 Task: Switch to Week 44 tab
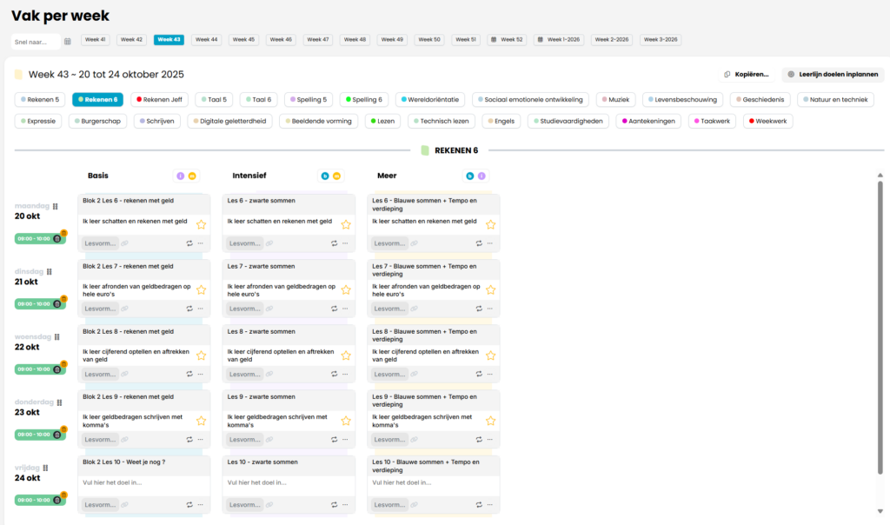(207, 40)
